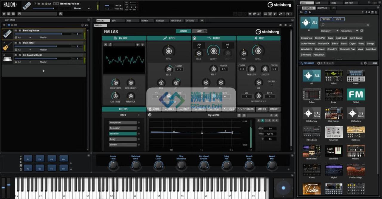Solo the Bending Voices slot
The image size is (382, 199).
[x=20, y=31]
